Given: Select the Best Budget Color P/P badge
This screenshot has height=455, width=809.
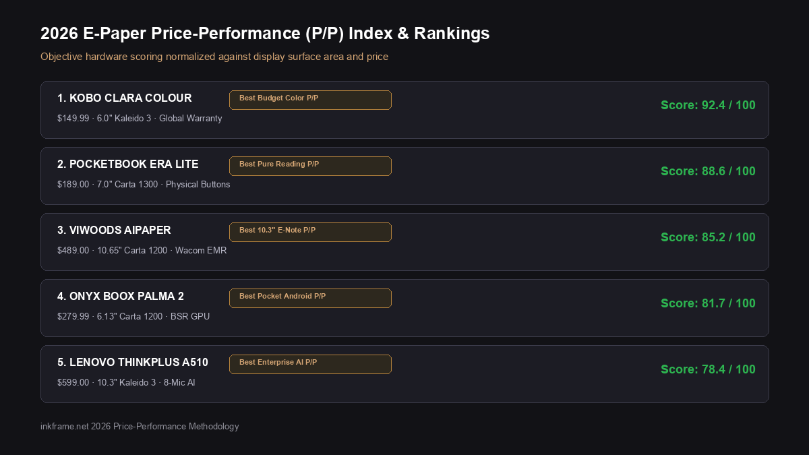Looking at the screenshot, I should 310,100.
